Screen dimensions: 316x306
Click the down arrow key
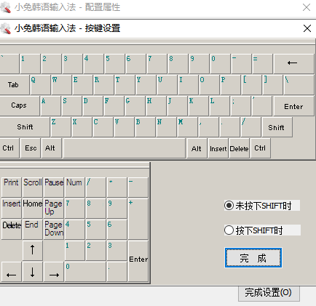[x=33, y=271]
